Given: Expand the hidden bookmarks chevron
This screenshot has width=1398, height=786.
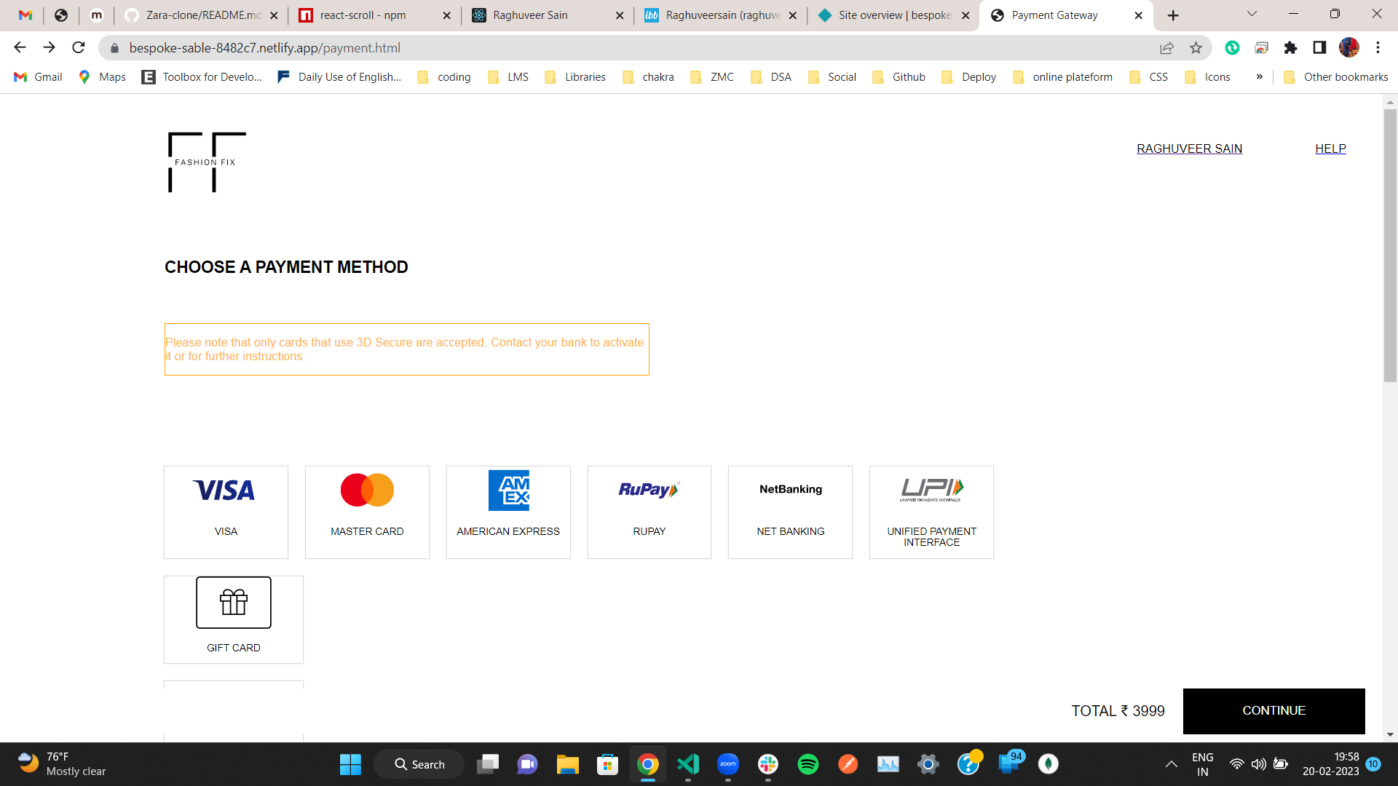Looking at the screenshot, I should pyautogui.click(x=1259, y=76).
